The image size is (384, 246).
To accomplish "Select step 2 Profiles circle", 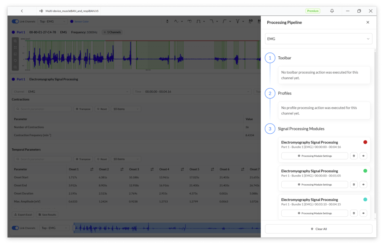I will (x=270, y=93).
